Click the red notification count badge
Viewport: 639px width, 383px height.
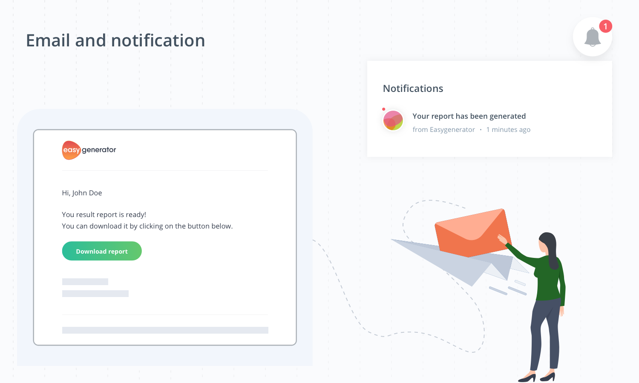click(x=605, y=26)
